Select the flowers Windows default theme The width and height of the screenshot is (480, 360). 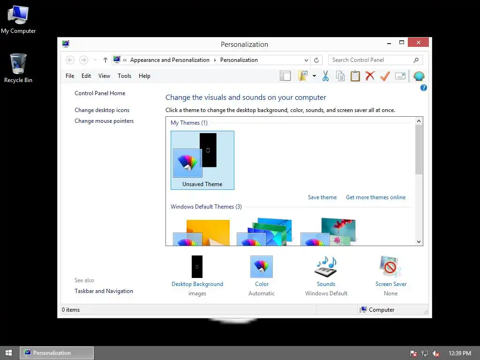point(328,232)
